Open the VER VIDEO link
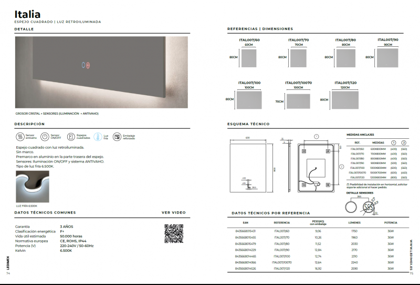This screenshot has height=285, width=420. point(173,212)
